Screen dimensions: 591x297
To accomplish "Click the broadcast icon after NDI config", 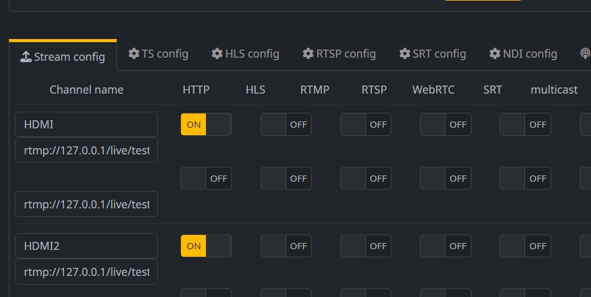I will tap(585, 54).
